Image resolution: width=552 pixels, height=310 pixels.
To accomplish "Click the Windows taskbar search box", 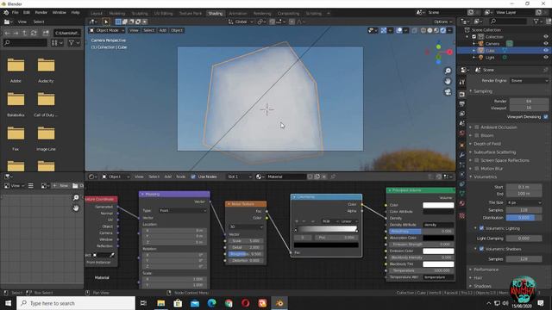I will click(x=76, y=303).
